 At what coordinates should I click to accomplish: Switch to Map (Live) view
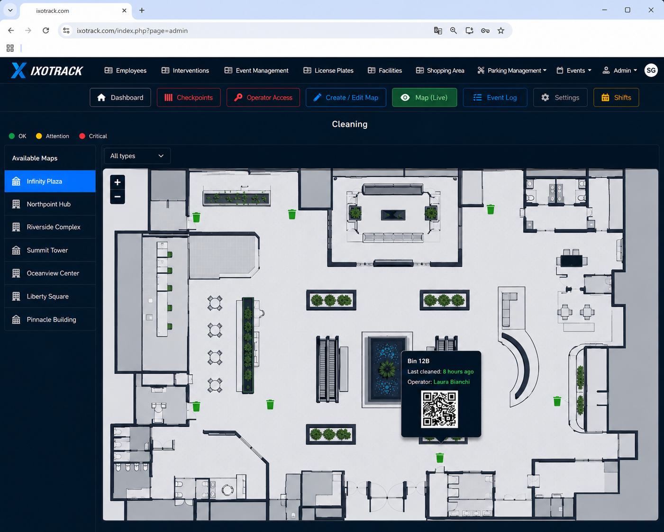[x=425, y=98]
